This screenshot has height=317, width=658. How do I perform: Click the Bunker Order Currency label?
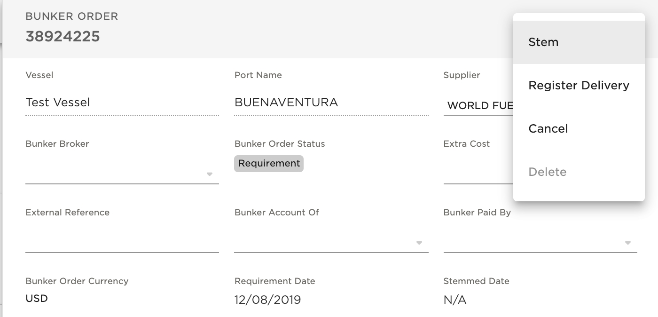77,281
